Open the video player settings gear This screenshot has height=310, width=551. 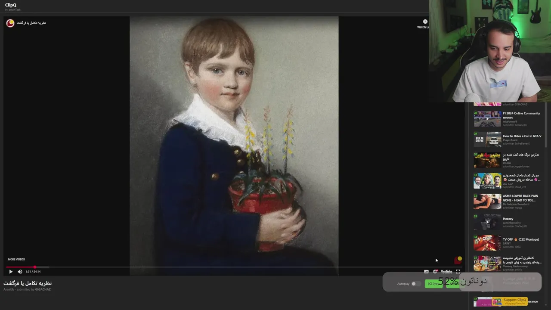pyautogui.click(x=435, y=272)
